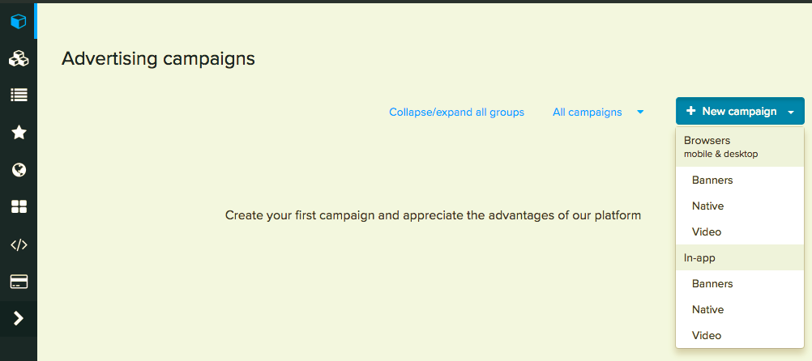Select Banners under Browsers

712,180
